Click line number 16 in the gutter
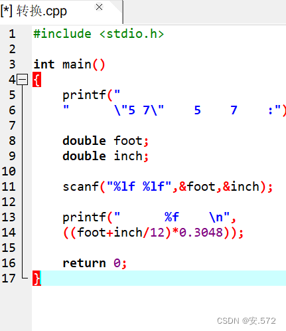Screen dimensions: 286x331 click(9, 263)
